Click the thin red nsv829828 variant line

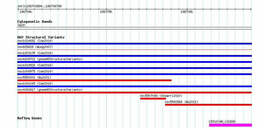click(134, 49)
